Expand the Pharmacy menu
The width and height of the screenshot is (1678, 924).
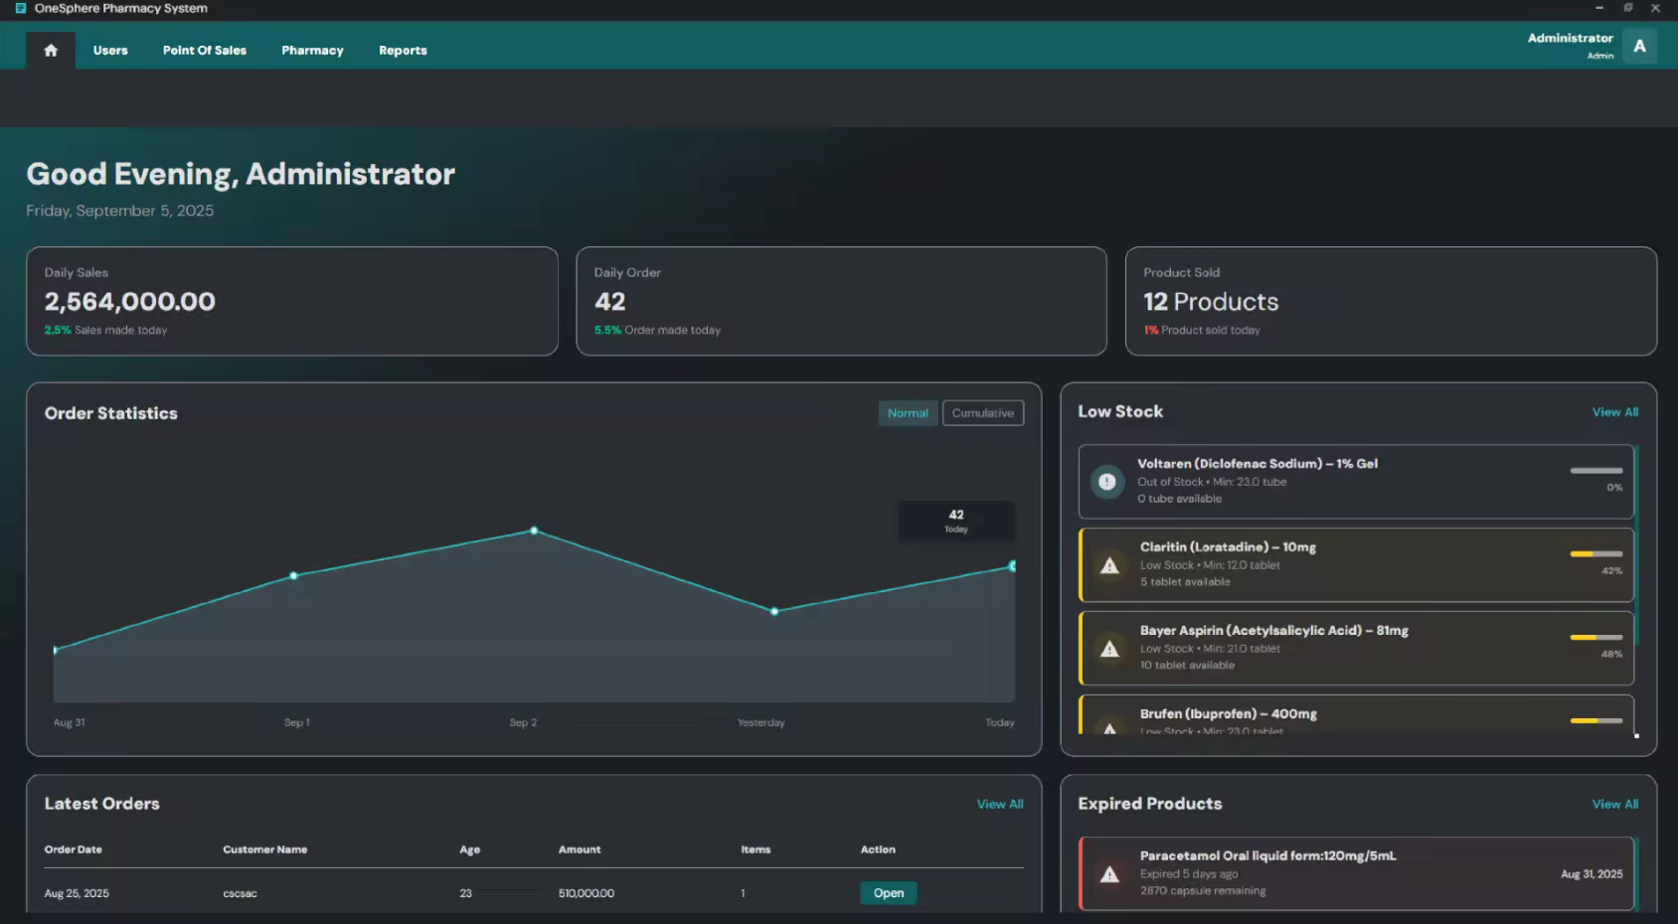pos(312,51)
